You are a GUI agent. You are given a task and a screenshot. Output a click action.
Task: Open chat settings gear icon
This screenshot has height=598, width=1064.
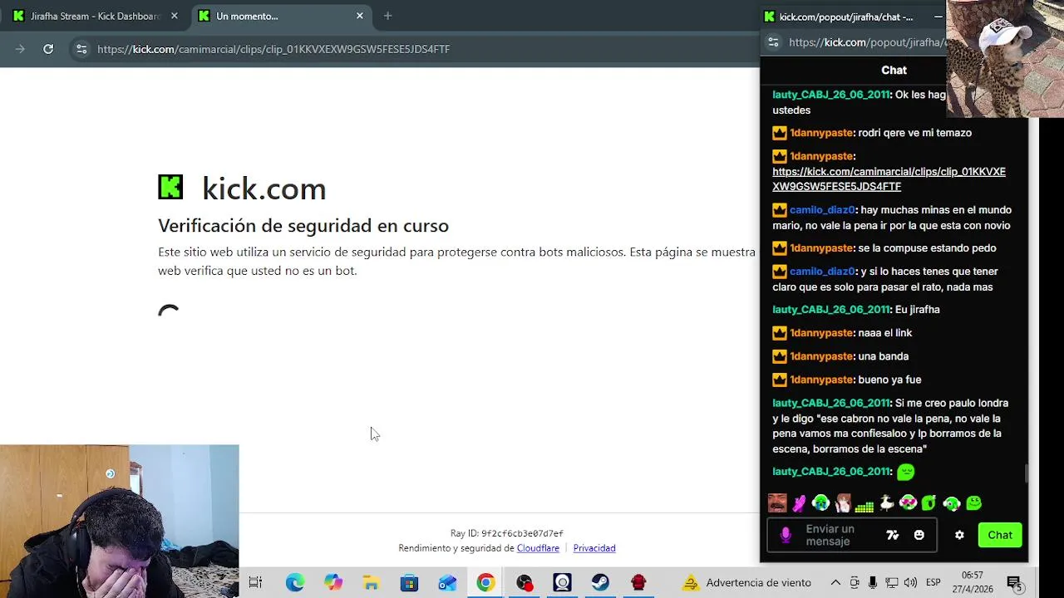tap(959, 535)
